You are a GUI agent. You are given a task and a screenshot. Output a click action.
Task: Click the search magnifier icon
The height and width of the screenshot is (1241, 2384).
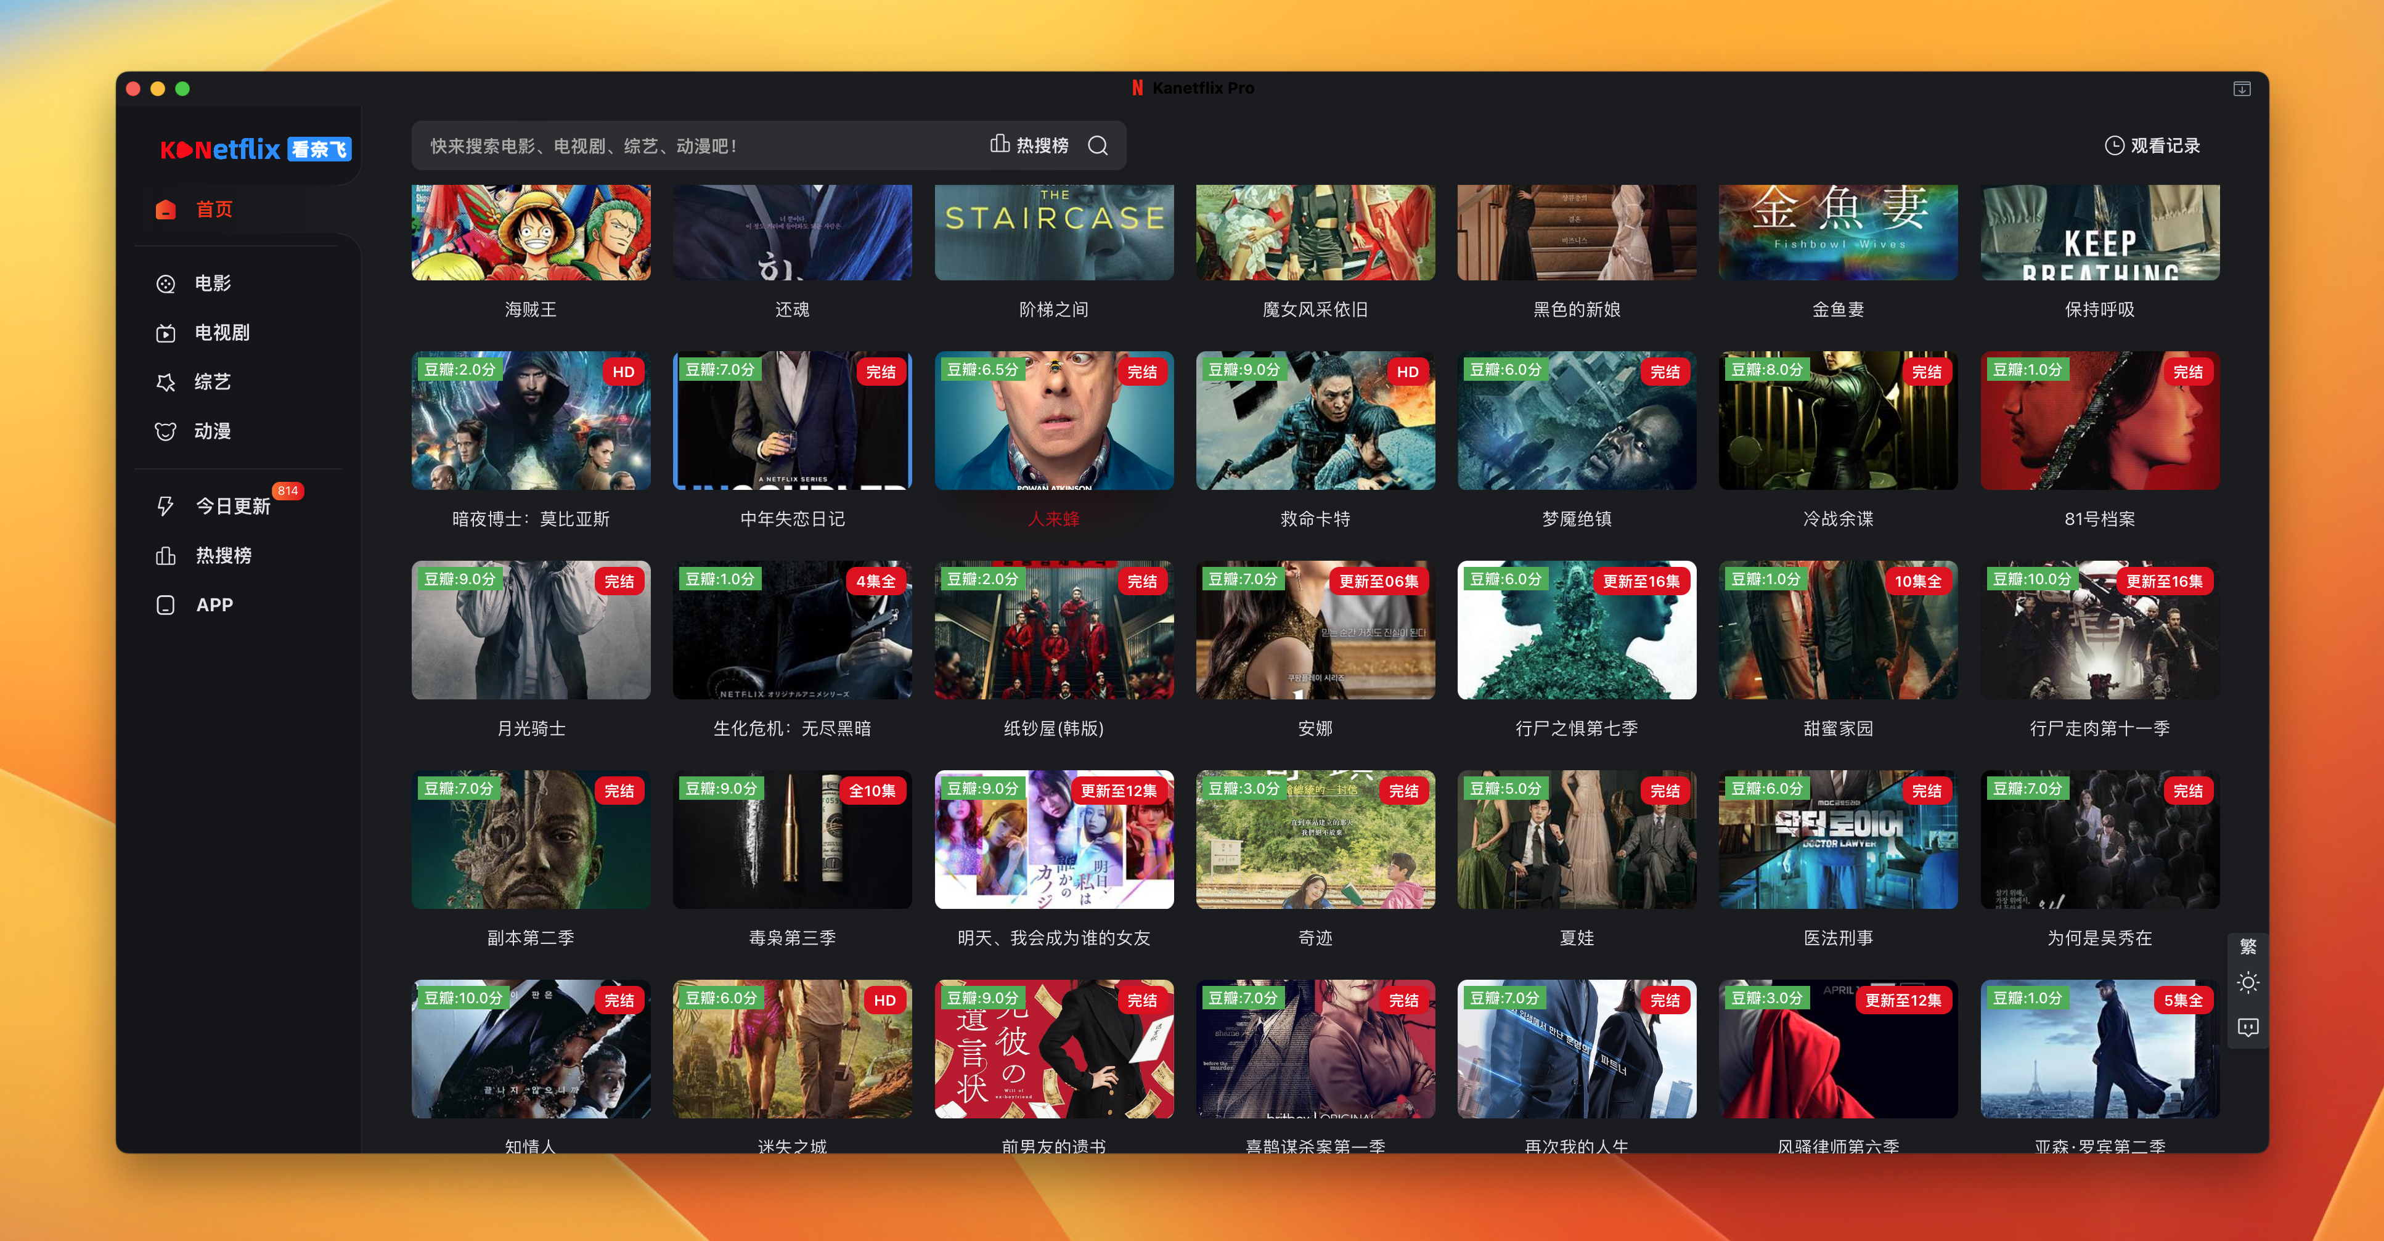click(x=1098, y=145)
